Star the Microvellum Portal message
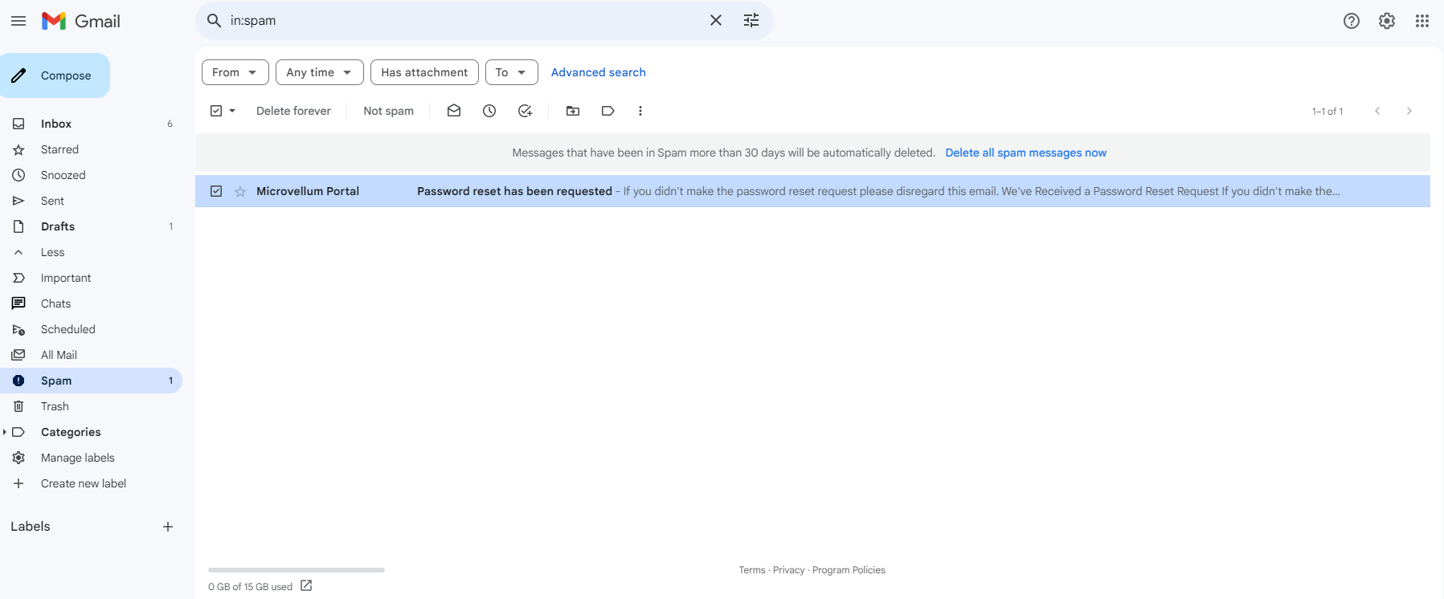This screenshot has width=1444, height=599. (x=240, y=191)
